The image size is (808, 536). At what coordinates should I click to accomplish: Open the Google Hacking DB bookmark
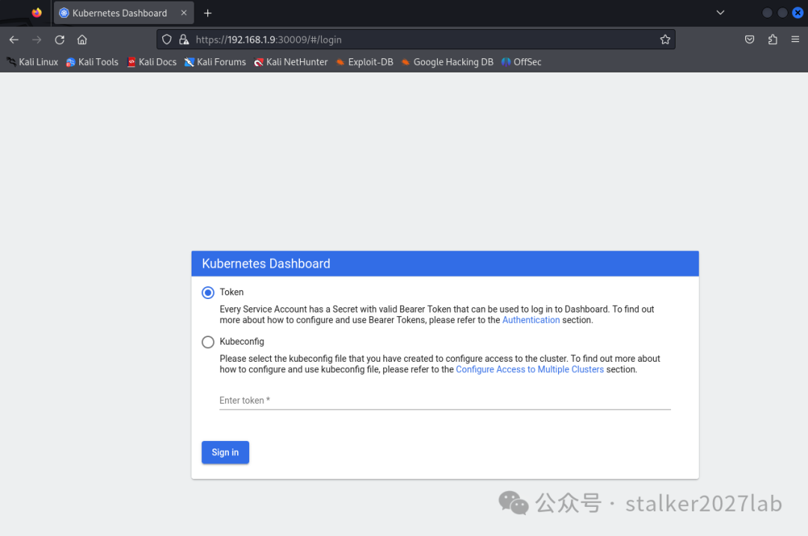[x=447, y=62]
